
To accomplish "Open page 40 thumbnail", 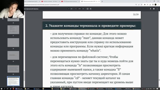I will tap(13, 68).
